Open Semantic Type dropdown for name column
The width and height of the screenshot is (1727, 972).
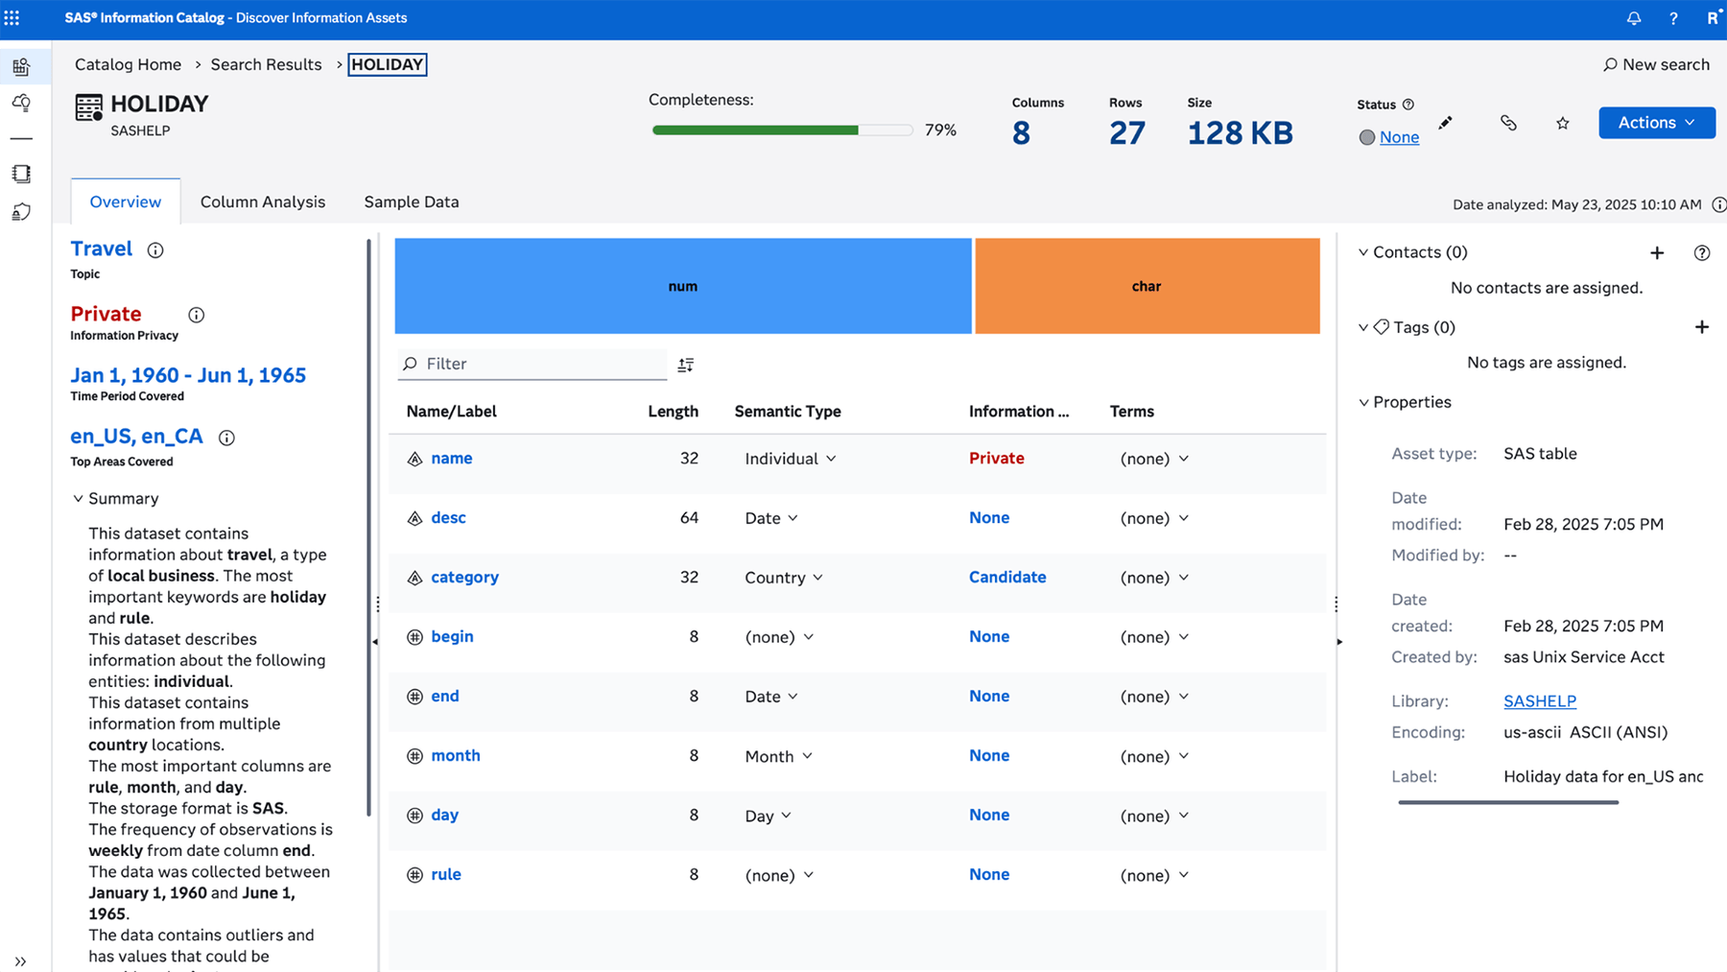click(791, 459)
